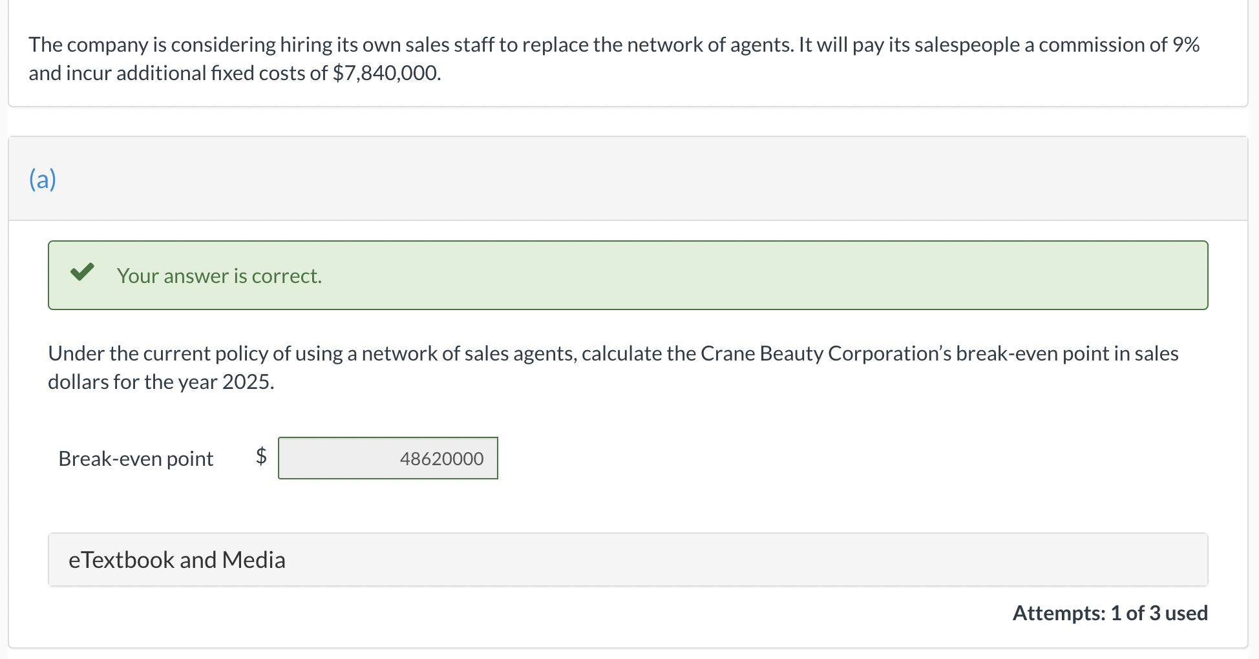The image size is (1259, 659).
Task: Click the 'Your answer is correct.' message
Action: point(219,276)
